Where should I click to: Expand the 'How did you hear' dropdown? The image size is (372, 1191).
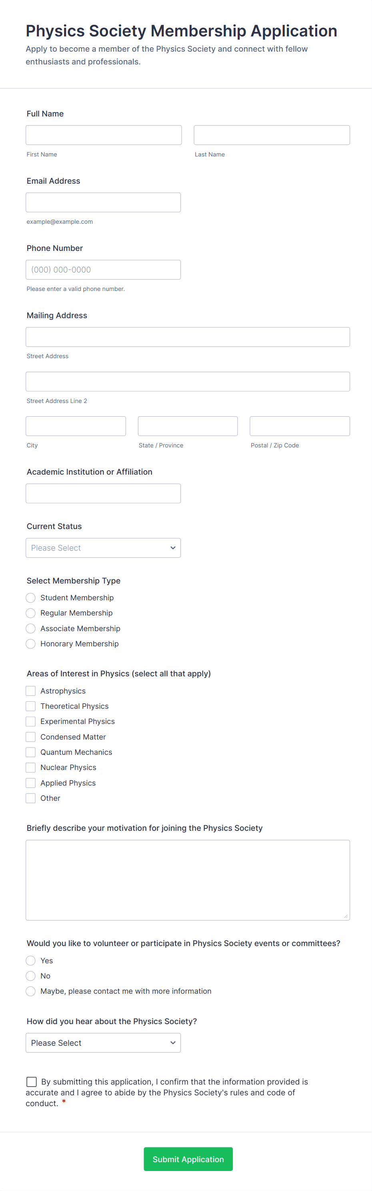coord(103,1043)
